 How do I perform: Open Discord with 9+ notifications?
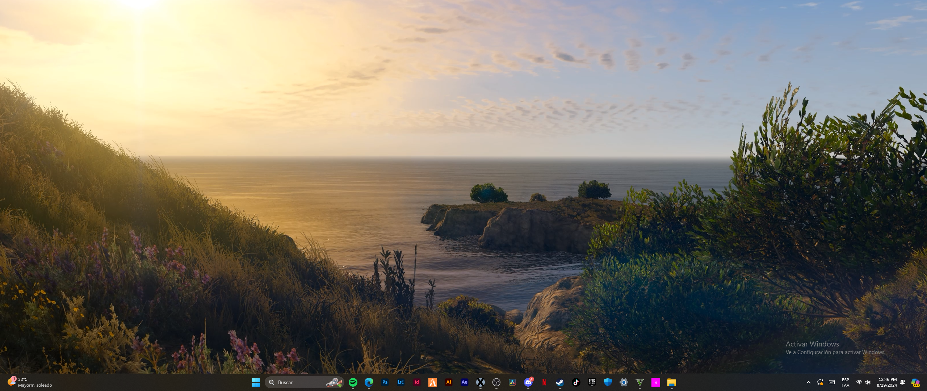tap(528, 382)
